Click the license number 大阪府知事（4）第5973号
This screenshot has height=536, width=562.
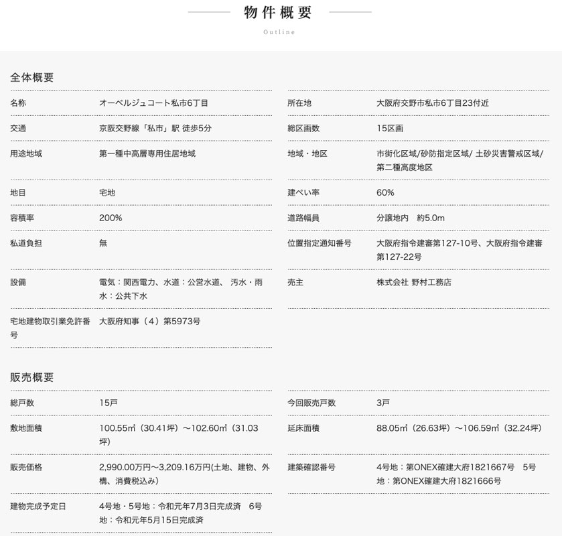tap(149, 321)
